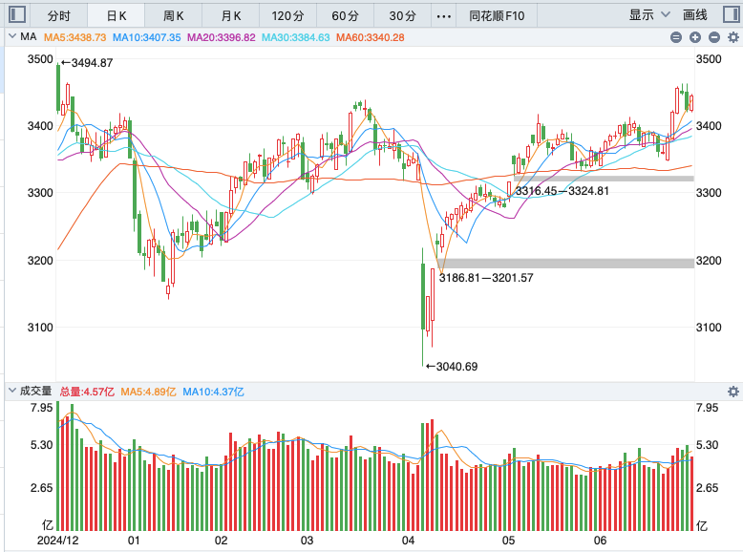Click the MA indicator name label

[x=29, y=36]
